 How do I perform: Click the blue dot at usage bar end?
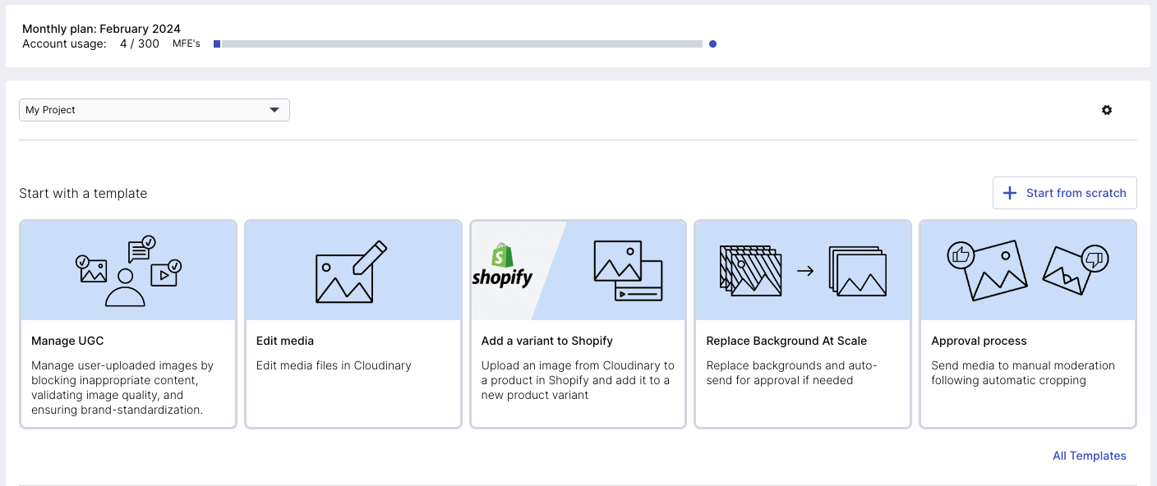(x=712, y=44)
